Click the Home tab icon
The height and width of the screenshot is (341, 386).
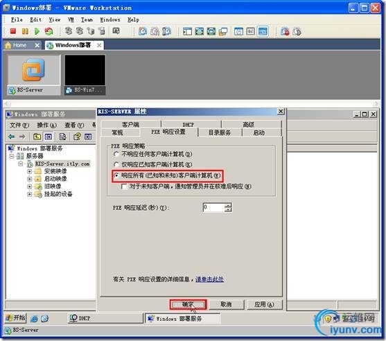click(8, 45)
